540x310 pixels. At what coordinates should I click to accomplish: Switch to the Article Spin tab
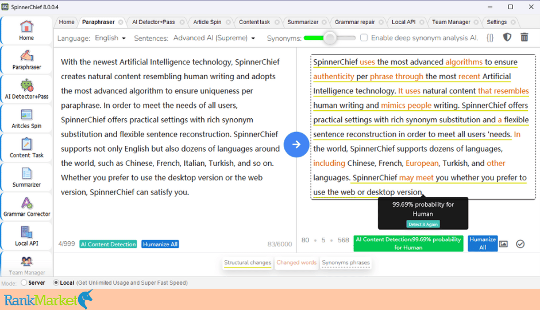coord(207,22)
